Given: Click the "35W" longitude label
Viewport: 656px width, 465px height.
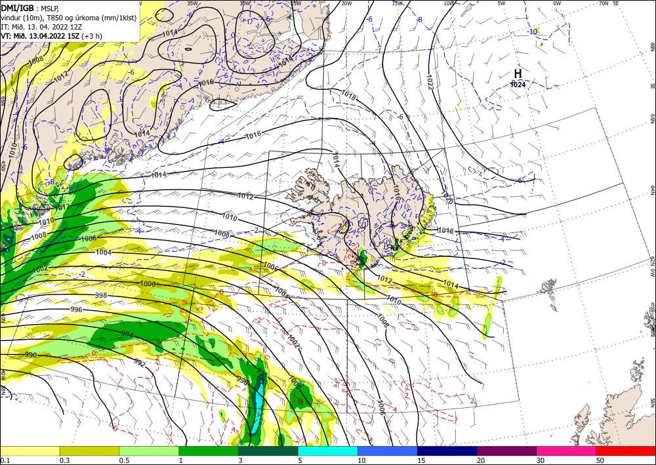Looking at the screenshot, I should click(192, 3).
